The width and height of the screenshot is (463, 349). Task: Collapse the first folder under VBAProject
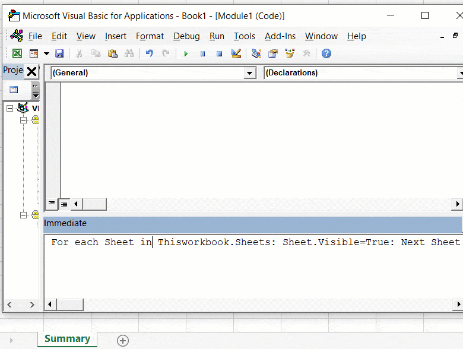(x=24, y=120)
